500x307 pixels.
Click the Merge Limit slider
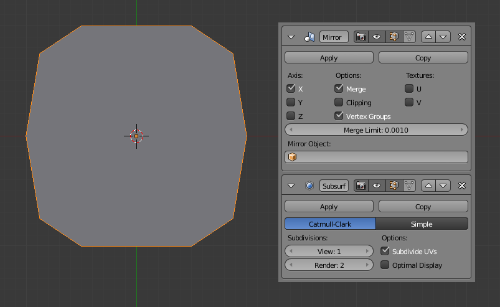(x=376, y=130)
